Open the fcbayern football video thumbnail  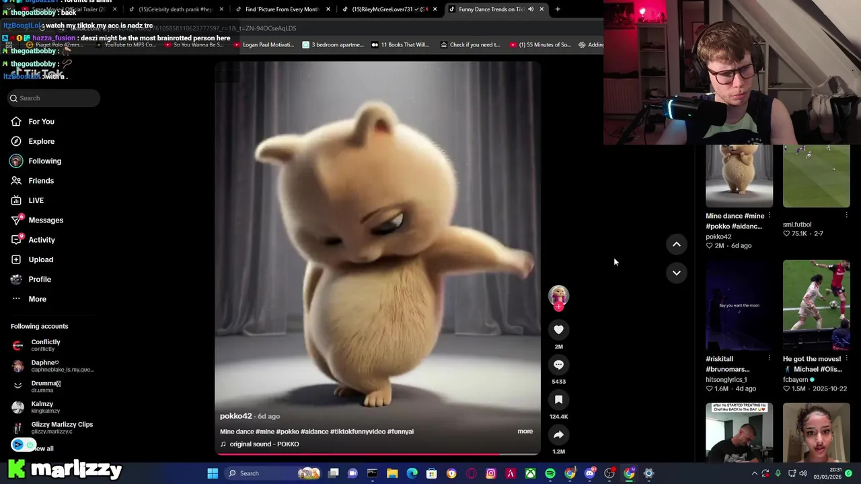coord(816,305)
